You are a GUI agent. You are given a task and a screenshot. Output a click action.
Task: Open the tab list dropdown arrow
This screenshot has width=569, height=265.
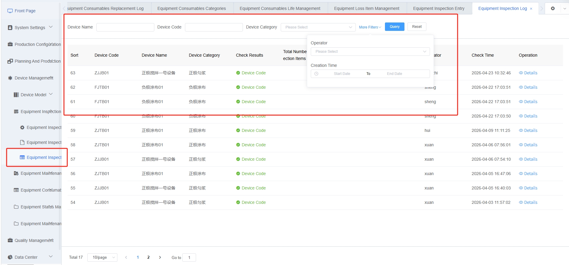tap(565, 9)
